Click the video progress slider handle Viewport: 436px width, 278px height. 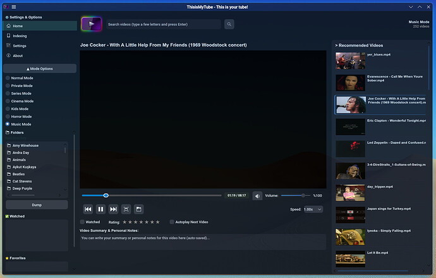click(106, 195)
